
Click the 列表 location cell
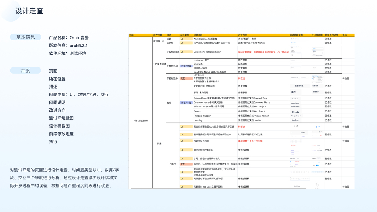point(159,144)
